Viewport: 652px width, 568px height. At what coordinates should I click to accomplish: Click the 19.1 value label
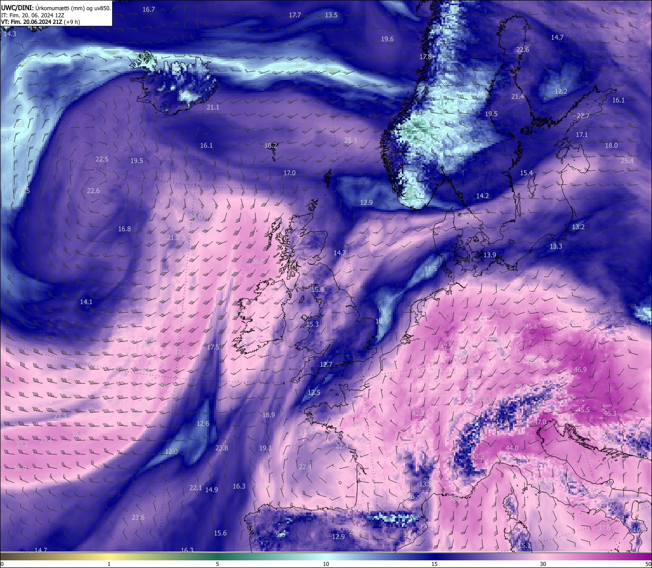pyautogui.click(x=265, y=448)
